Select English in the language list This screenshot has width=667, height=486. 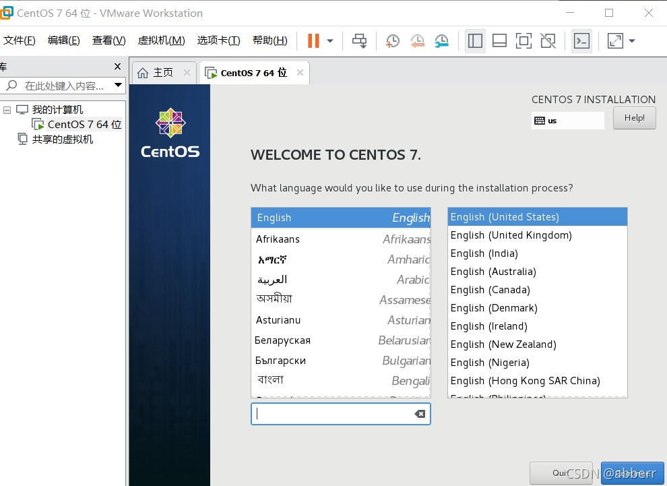341,218
